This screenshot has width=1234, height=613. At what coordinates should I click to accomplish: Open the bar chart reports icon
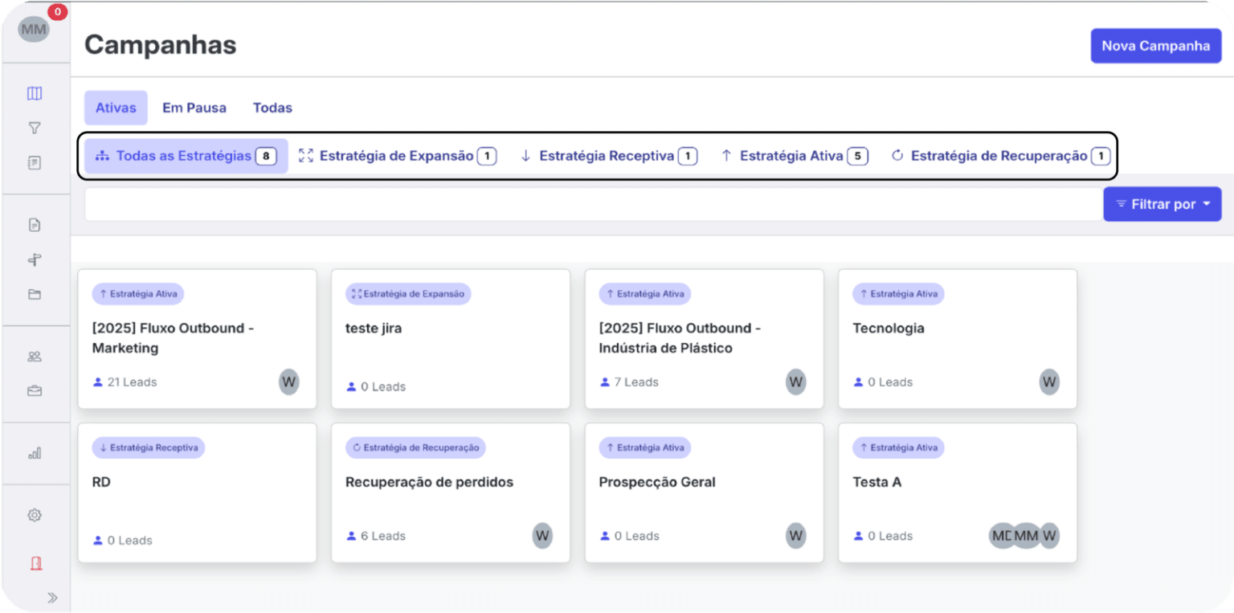pos(35,454)
